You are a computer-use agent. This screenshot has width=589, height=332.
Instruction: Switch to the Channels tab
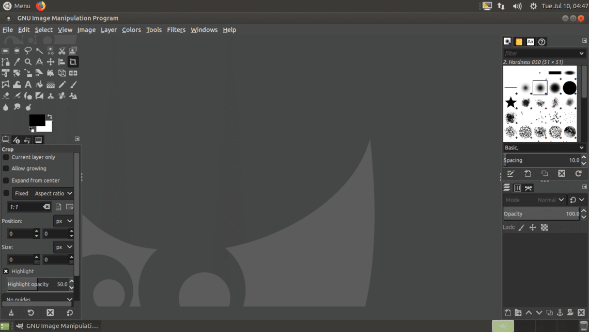click(517, 188)
